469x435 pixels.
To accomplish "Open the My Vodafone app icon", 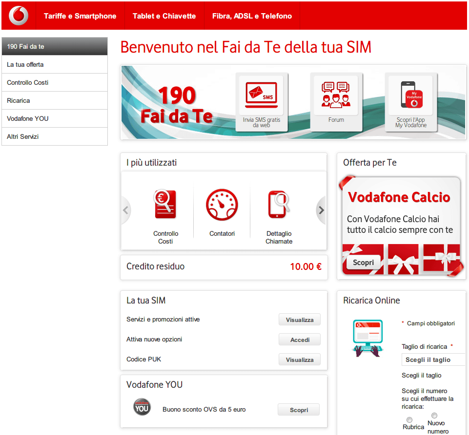I will pyautogui.click(x=410, y=102).
